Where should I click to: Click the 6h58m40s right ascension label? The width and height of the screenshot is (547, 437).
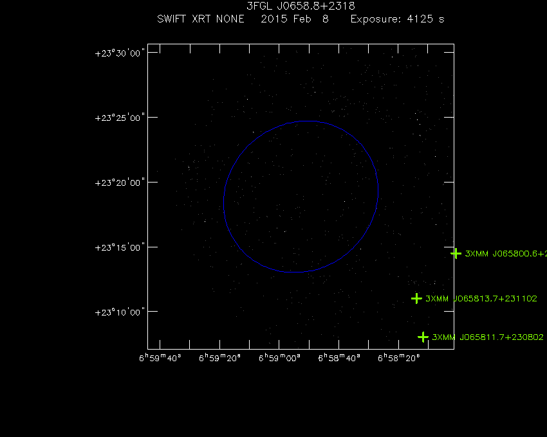tap(339, 358)
